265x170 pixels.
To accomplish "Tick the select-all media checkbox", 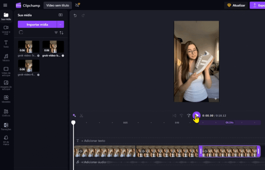I will [21, 33].
